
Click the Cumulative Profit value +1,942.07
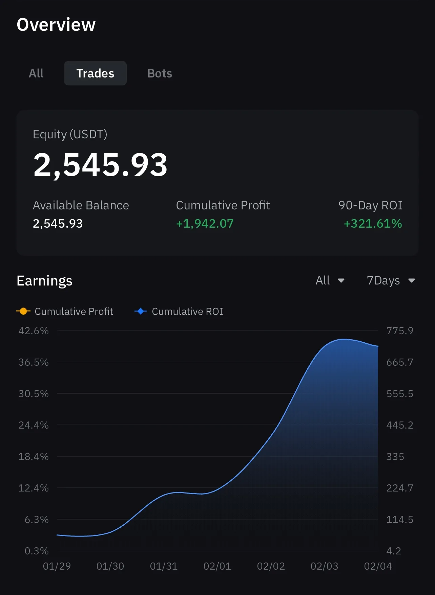point(205,224)
